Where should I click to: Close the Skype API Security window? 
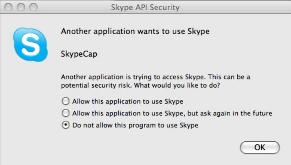click(9, 7)
